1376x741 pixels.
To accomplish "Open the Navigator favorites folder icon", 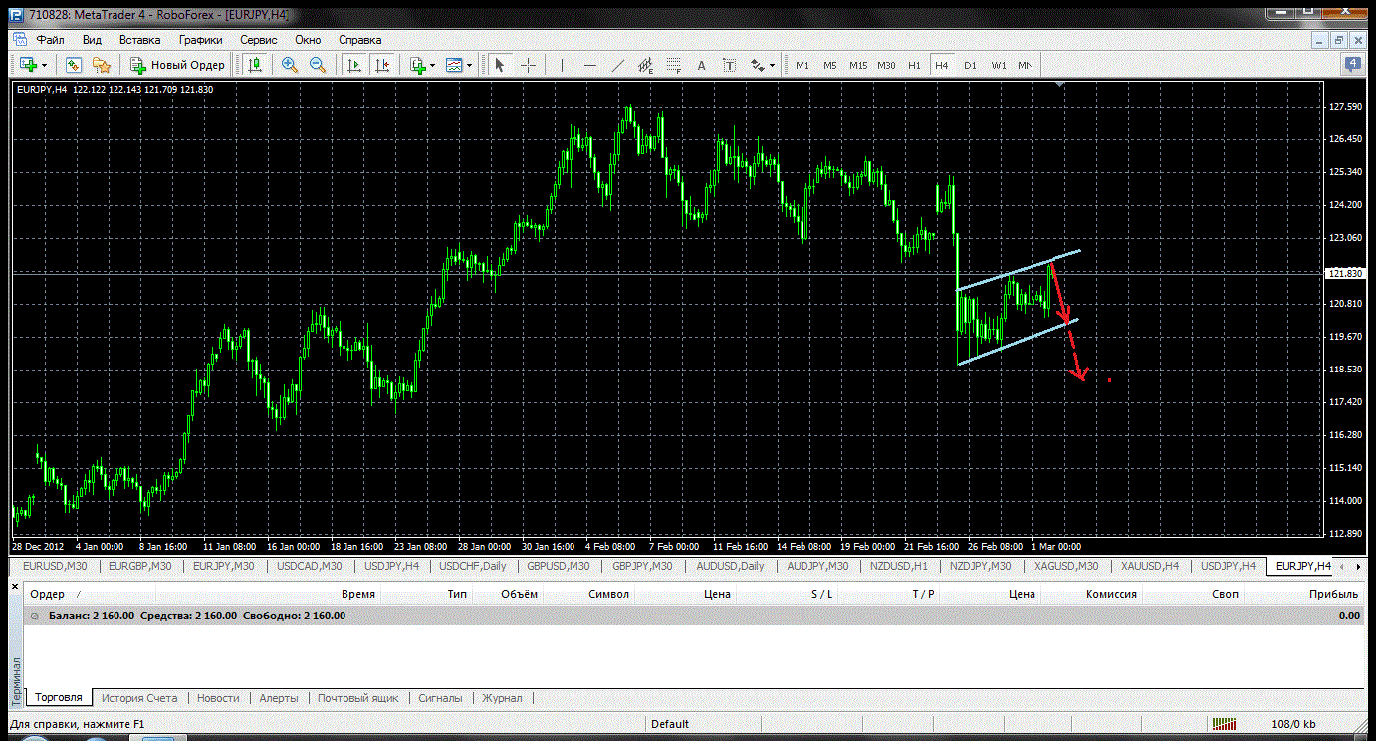I will [x=101, y=65].
